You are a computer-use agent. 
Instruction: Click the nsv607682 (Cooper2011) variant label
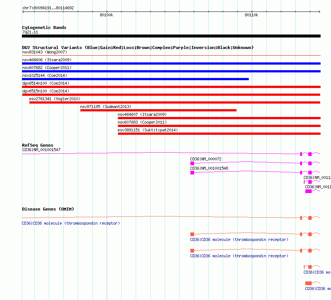(47, 68)
